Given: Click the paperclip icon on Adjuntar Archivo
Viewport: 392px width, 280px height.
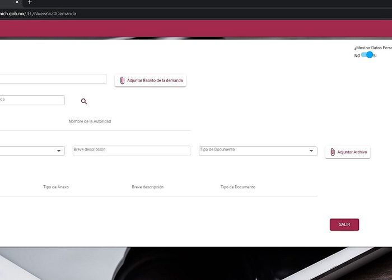Looking at the screenshot, I should (x=332, y=152).
